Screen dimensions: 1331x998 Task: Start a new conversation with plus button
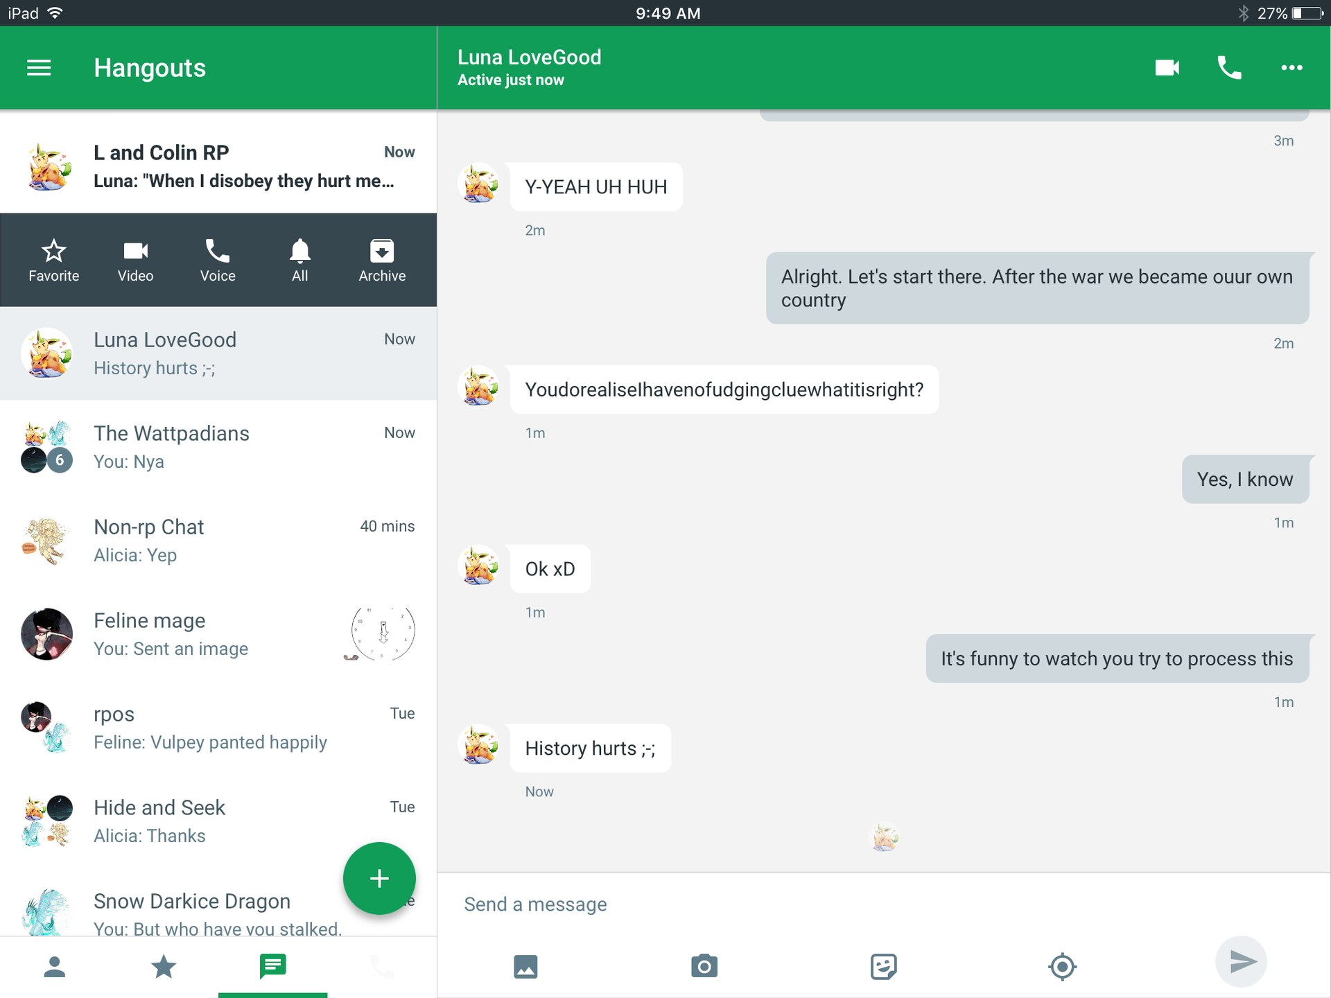[x=379, y=878]
